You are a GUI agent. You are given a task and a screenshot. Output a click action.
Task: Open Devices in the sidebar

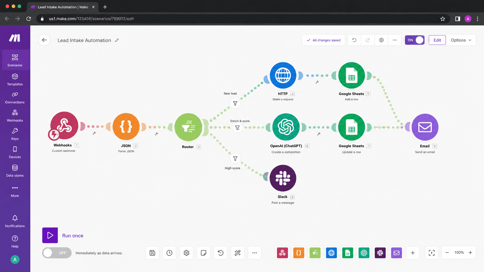tap(15, 152)
